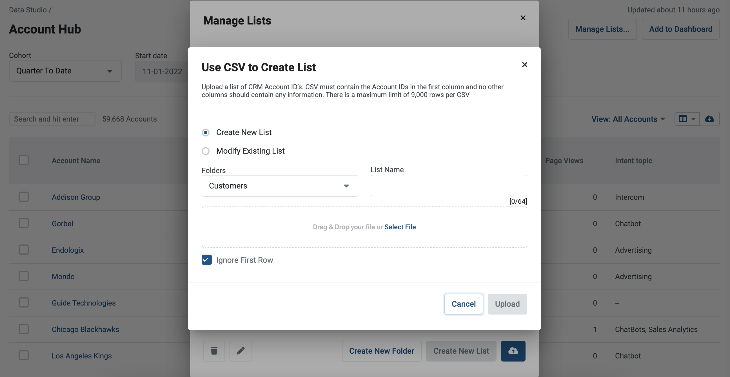Viewport: 730px width, 377px height.
Task: Click the blue cloud upload icon button
Action: pyautogui.click(x=513, y=351)
